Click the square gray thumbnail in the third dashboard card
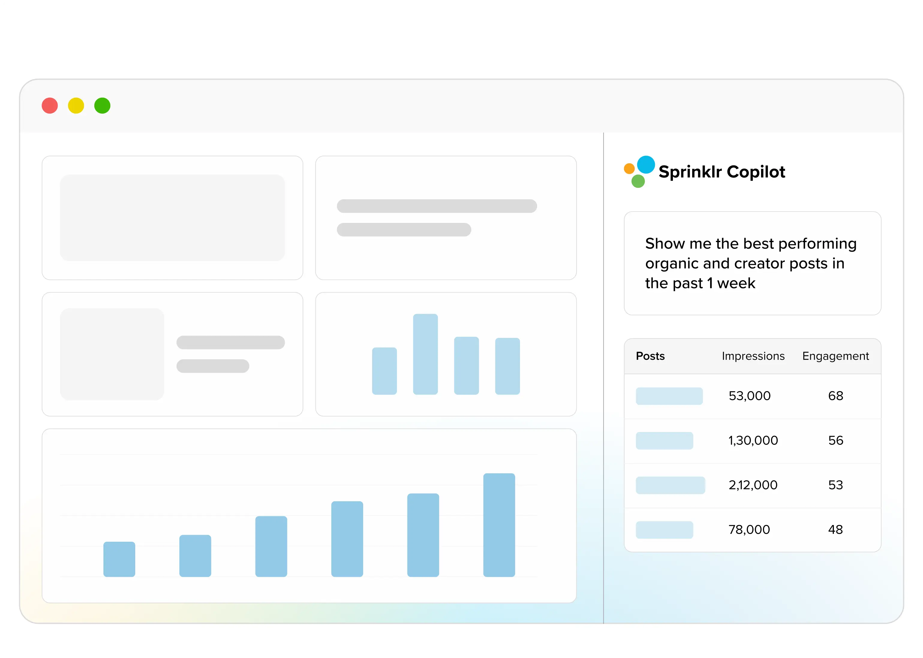Viewport: 923px width, 658px height. 112,354
